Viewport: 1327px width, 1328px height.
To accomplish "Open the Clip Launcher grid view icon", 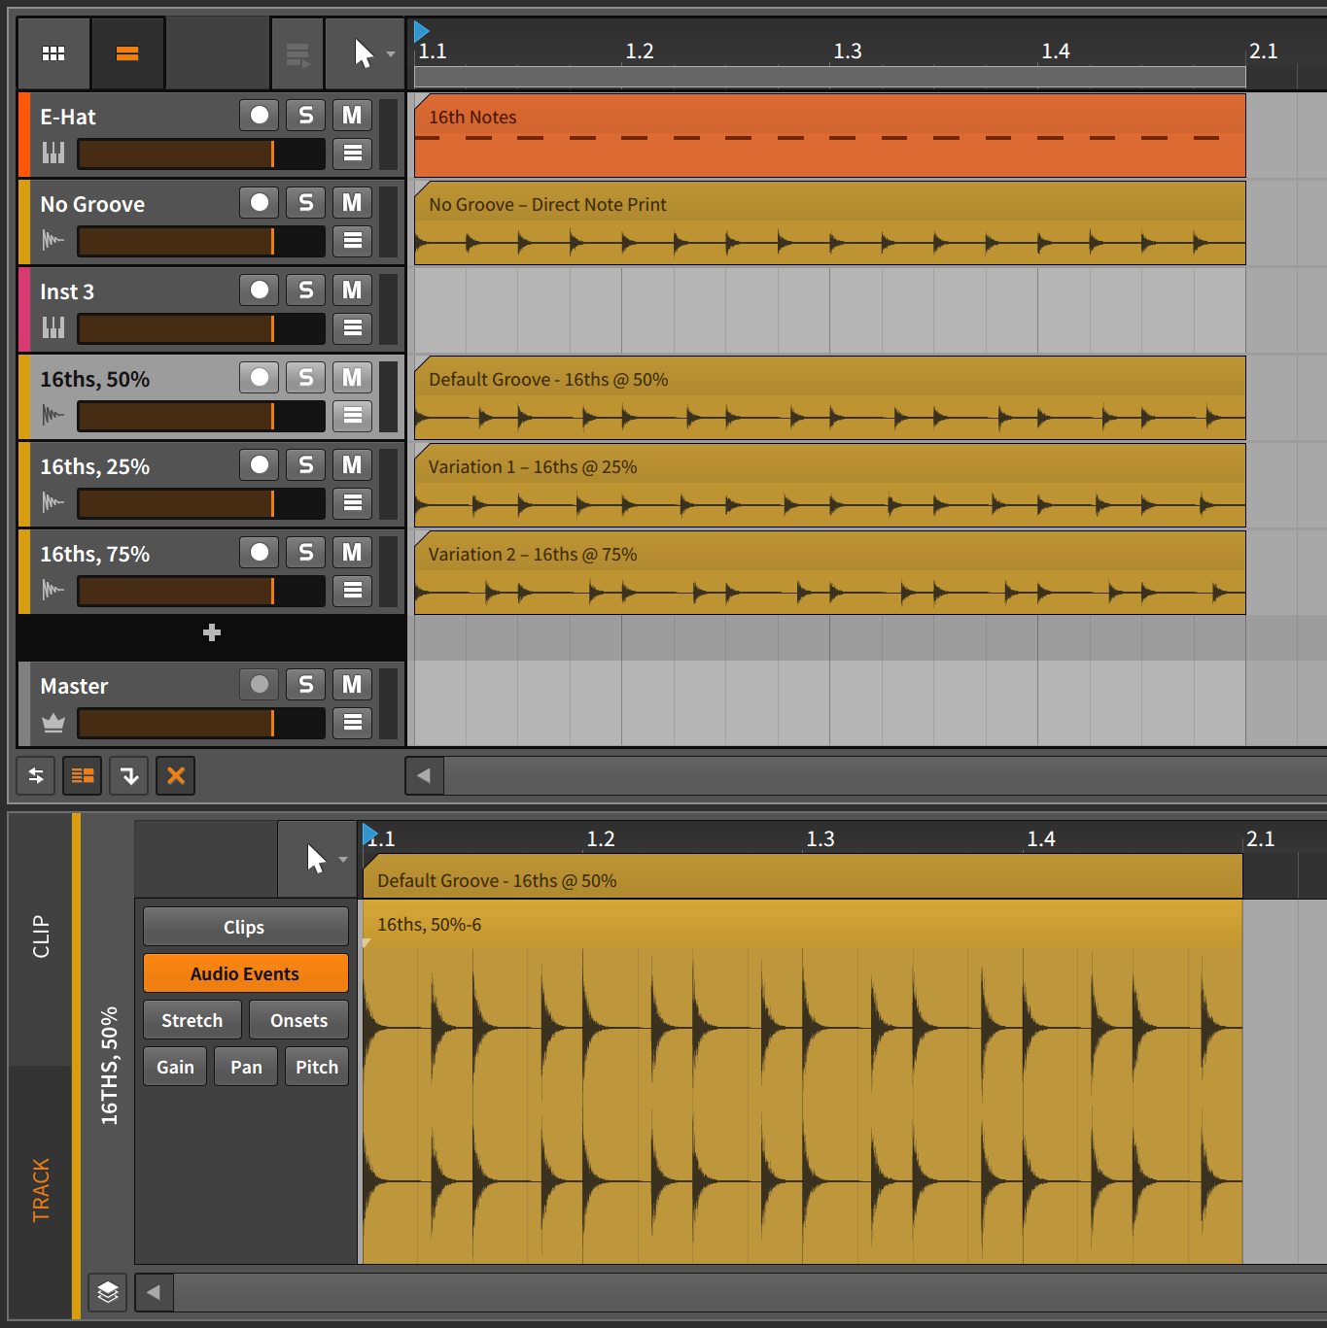I will (x=52, y=52).
